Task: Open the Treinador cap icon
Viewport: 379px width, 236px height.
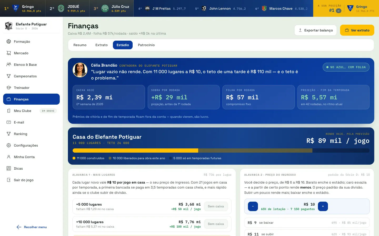Action: (x=9, y=88)
